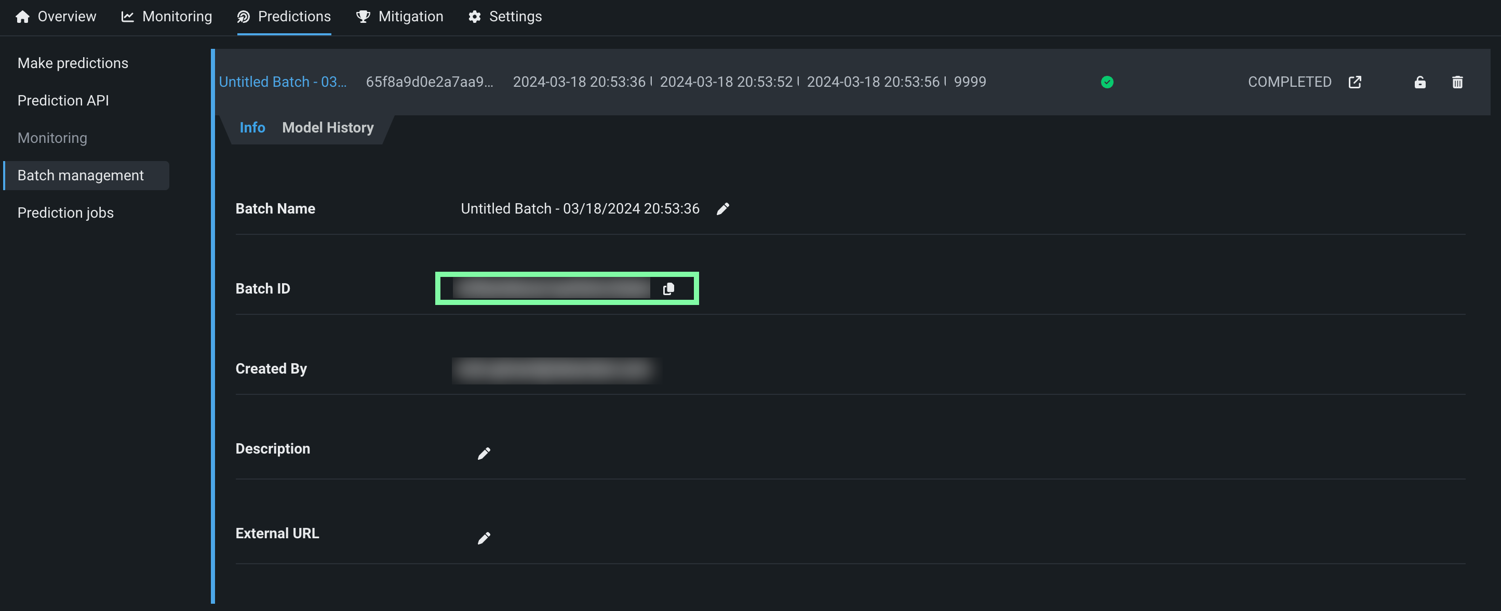Delete the batch with trash icon
Viewport: 1501px width, 611px height.
(1457, 82)
